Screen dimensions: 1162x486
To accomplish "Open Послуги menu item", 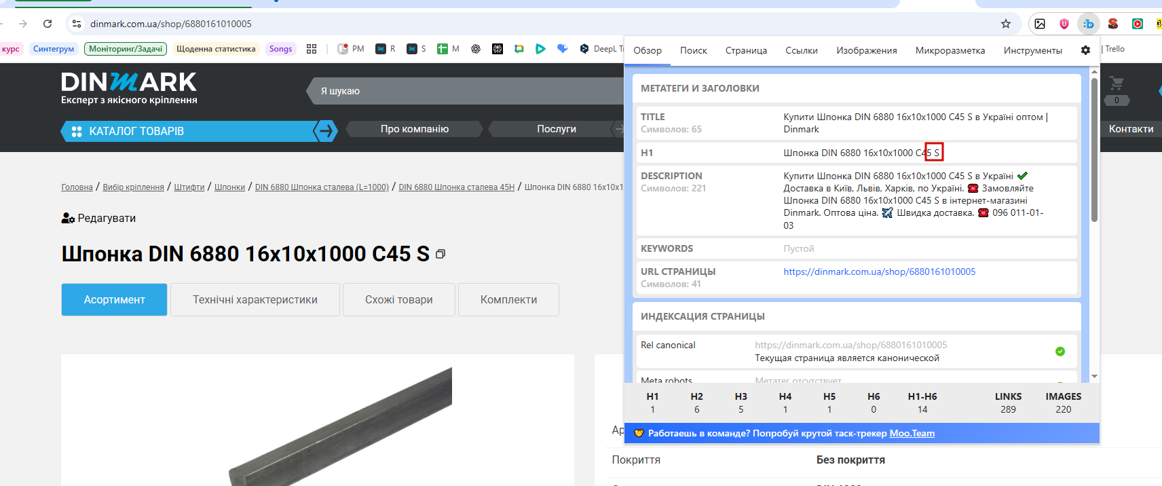I will tap(556, 129).
